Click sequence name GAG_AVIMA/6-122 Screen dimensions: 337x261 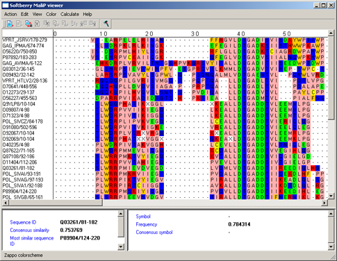(x=22, y=63)
